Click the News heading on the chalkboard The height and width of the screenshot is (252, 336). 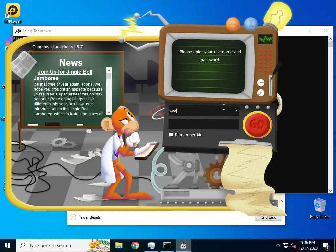(x=71, y=63)
